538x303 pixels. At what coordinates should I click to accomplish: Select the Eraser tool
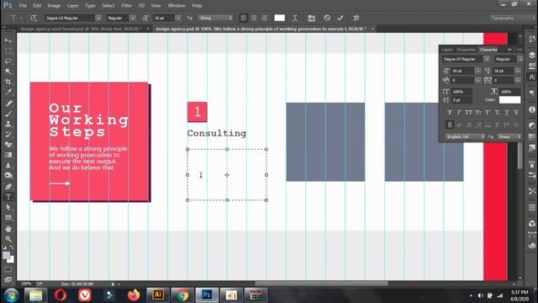click(x=8, y=144)
